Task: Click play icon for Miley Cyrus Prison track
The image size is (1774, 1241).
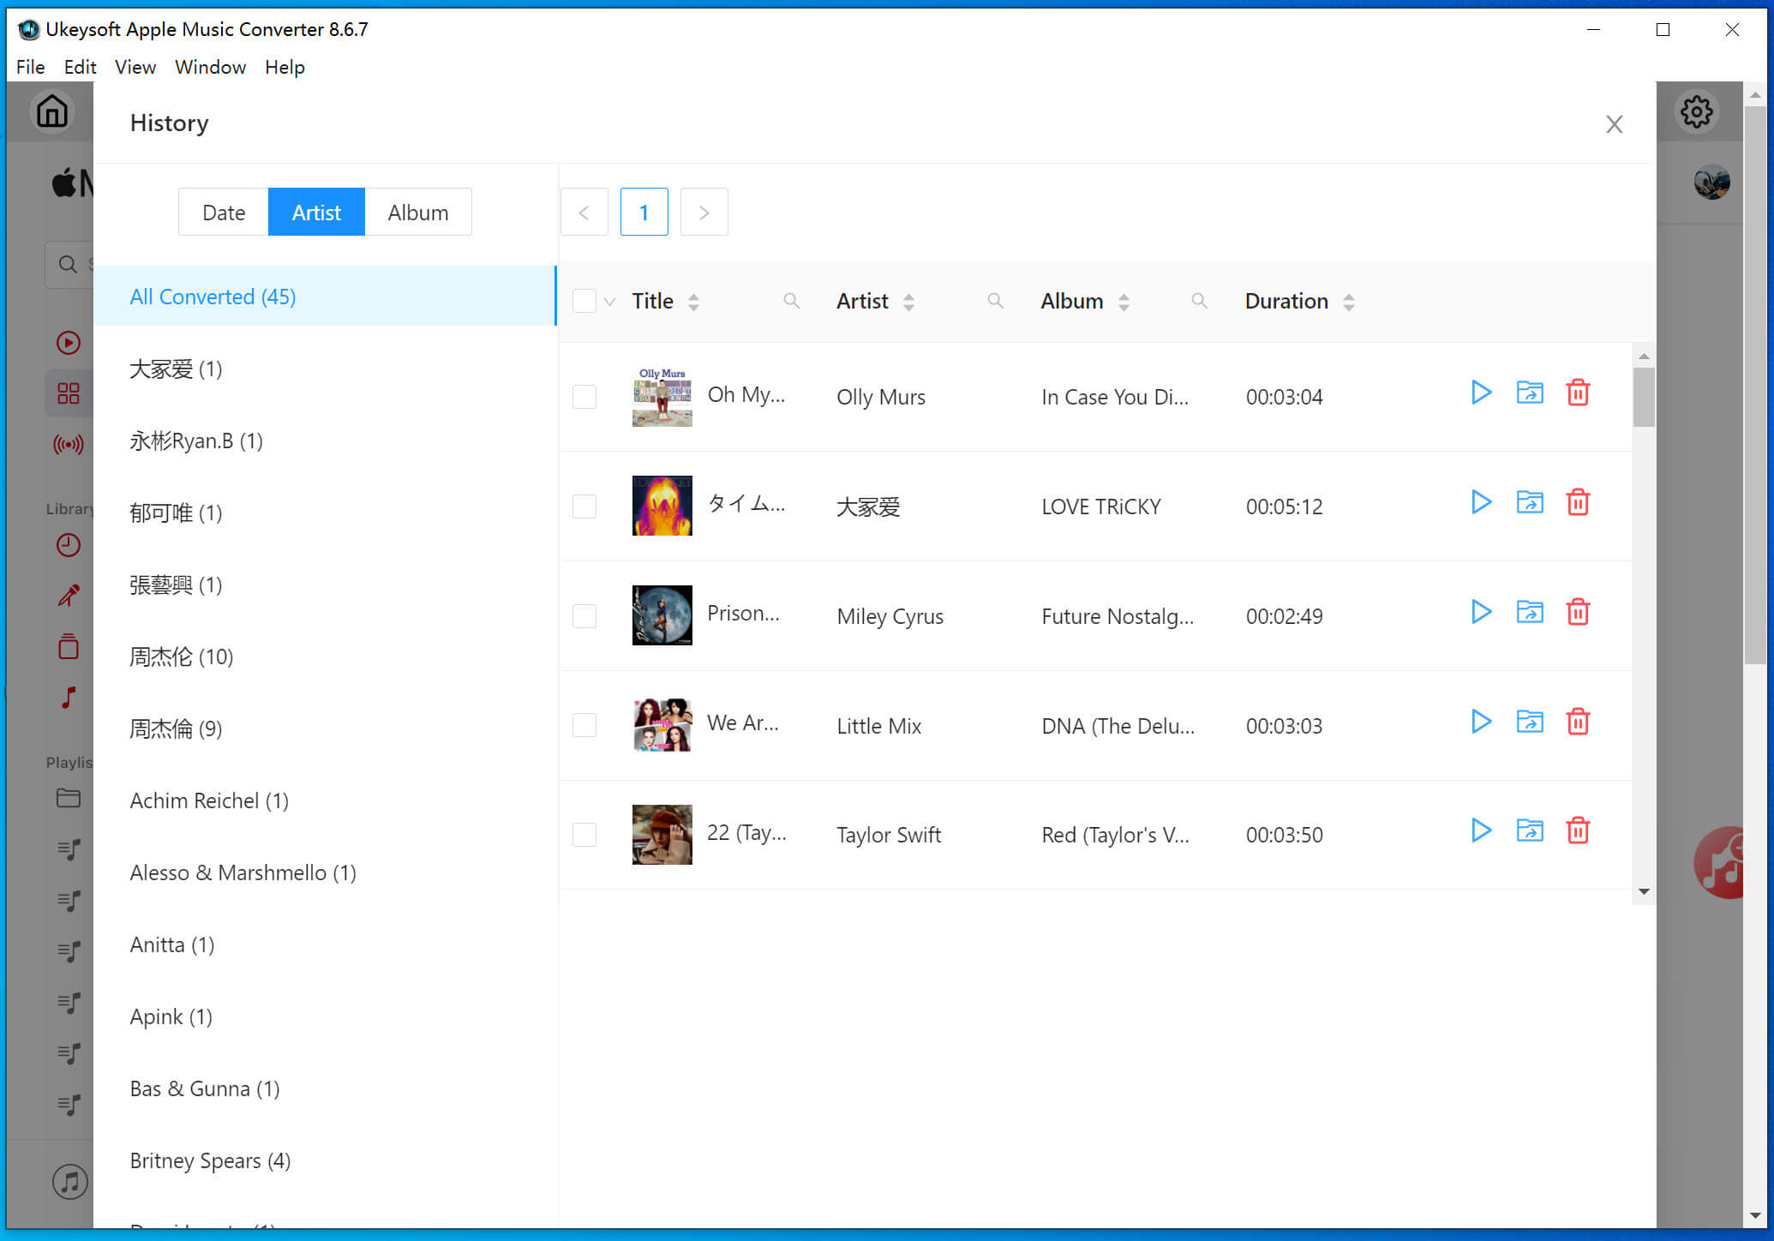Action: [1482, 613]
